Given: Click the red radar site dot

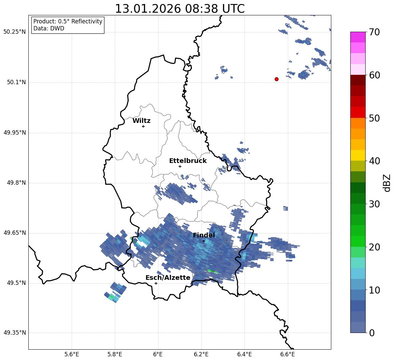Looking at the screenshot, I should tap(277, 79).
